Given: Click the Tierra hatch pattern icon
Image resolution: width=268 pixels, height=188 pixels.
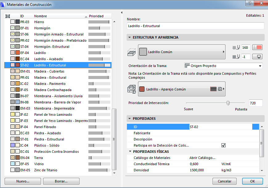Looking at the screenshot, I should click(13, 157).
